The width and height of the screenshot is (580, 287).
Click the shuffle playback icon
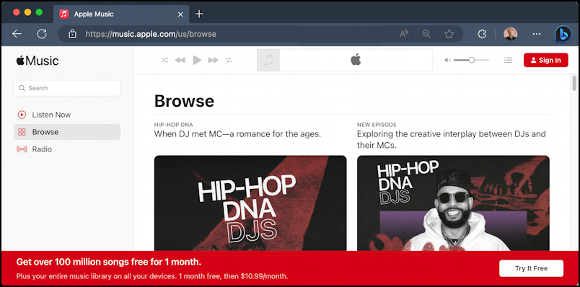click(x=164, y=61)
